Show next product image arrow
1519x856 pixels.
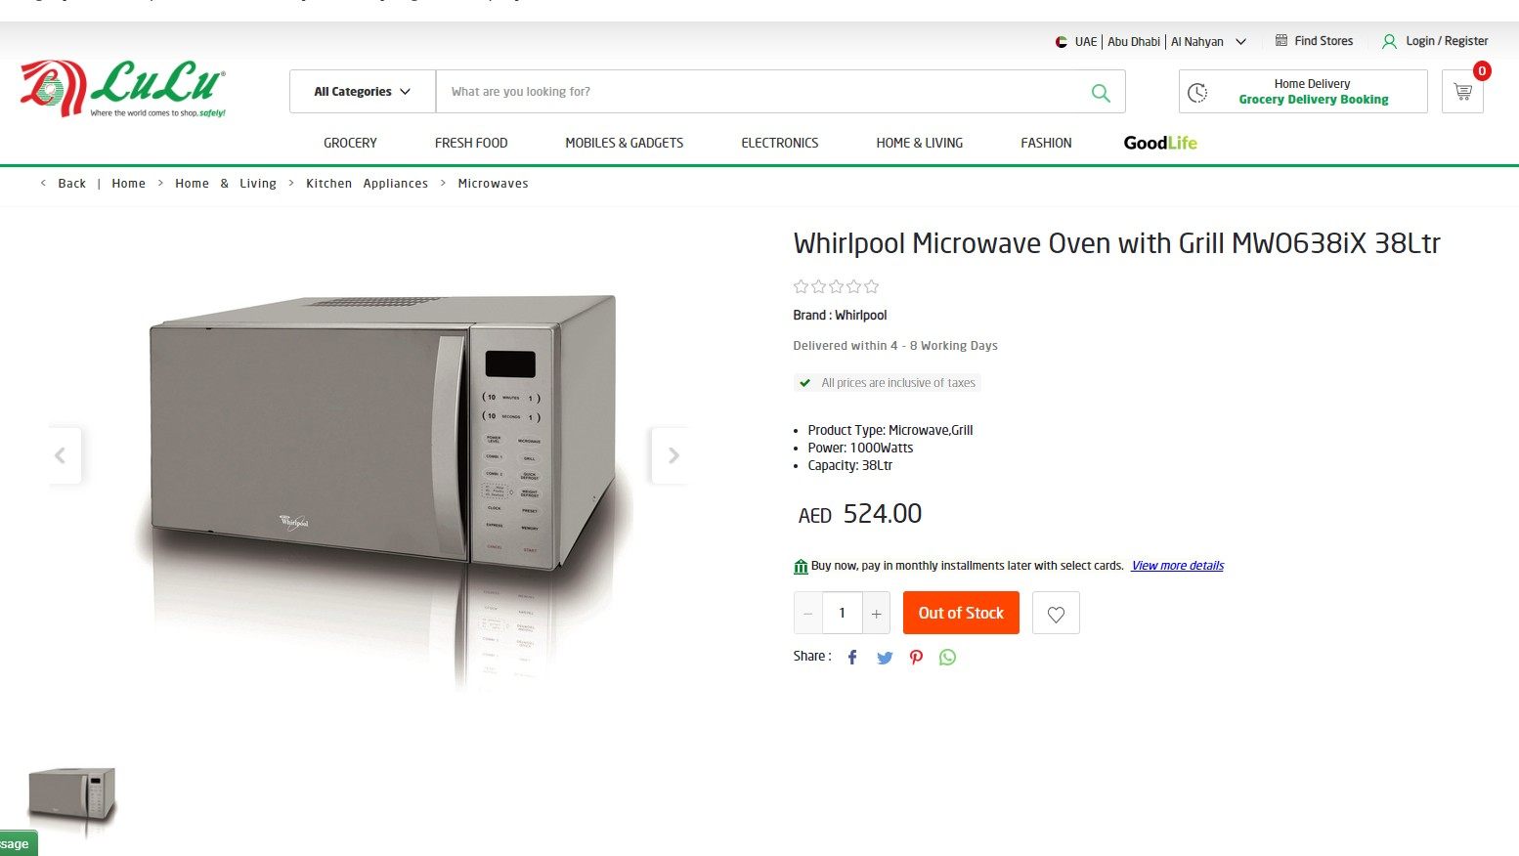coord(673,455)
